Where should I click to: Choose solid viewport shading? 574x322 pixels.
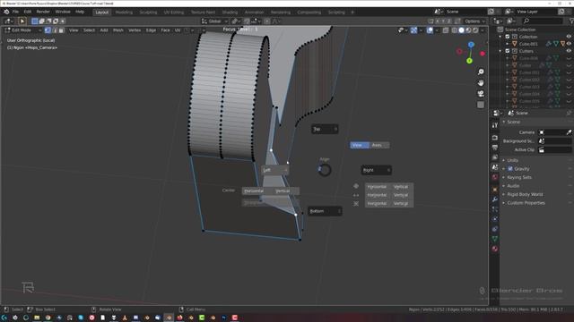coord(461,30)
